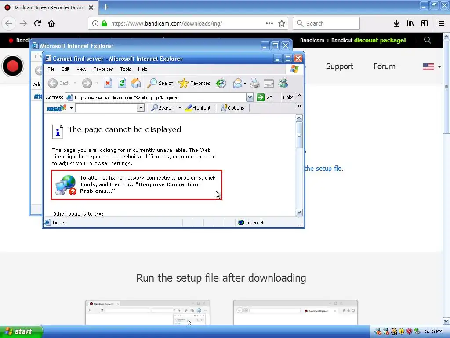Open language flag dropdown on Bandicam site
The width and height of the screenshot is (450, 338).
[439, 67]
